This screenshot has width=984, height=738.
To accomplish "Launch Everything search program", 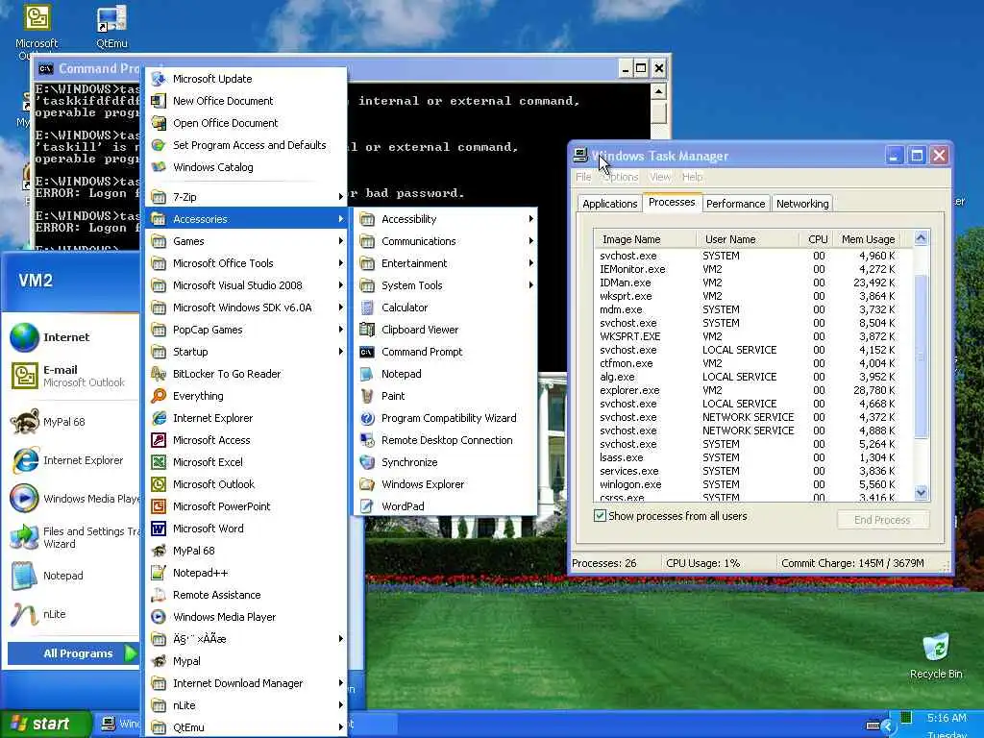I will tap(246, 396).
